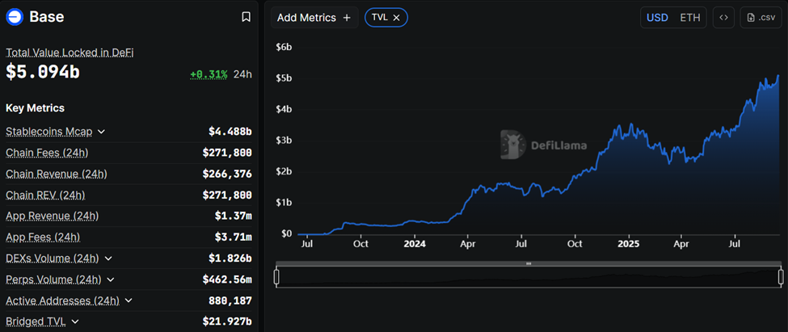Image resolution: width=788 pixels, height=332 pixels.
Task: Click the Chain Fees (24h) label
Action: 47,153
